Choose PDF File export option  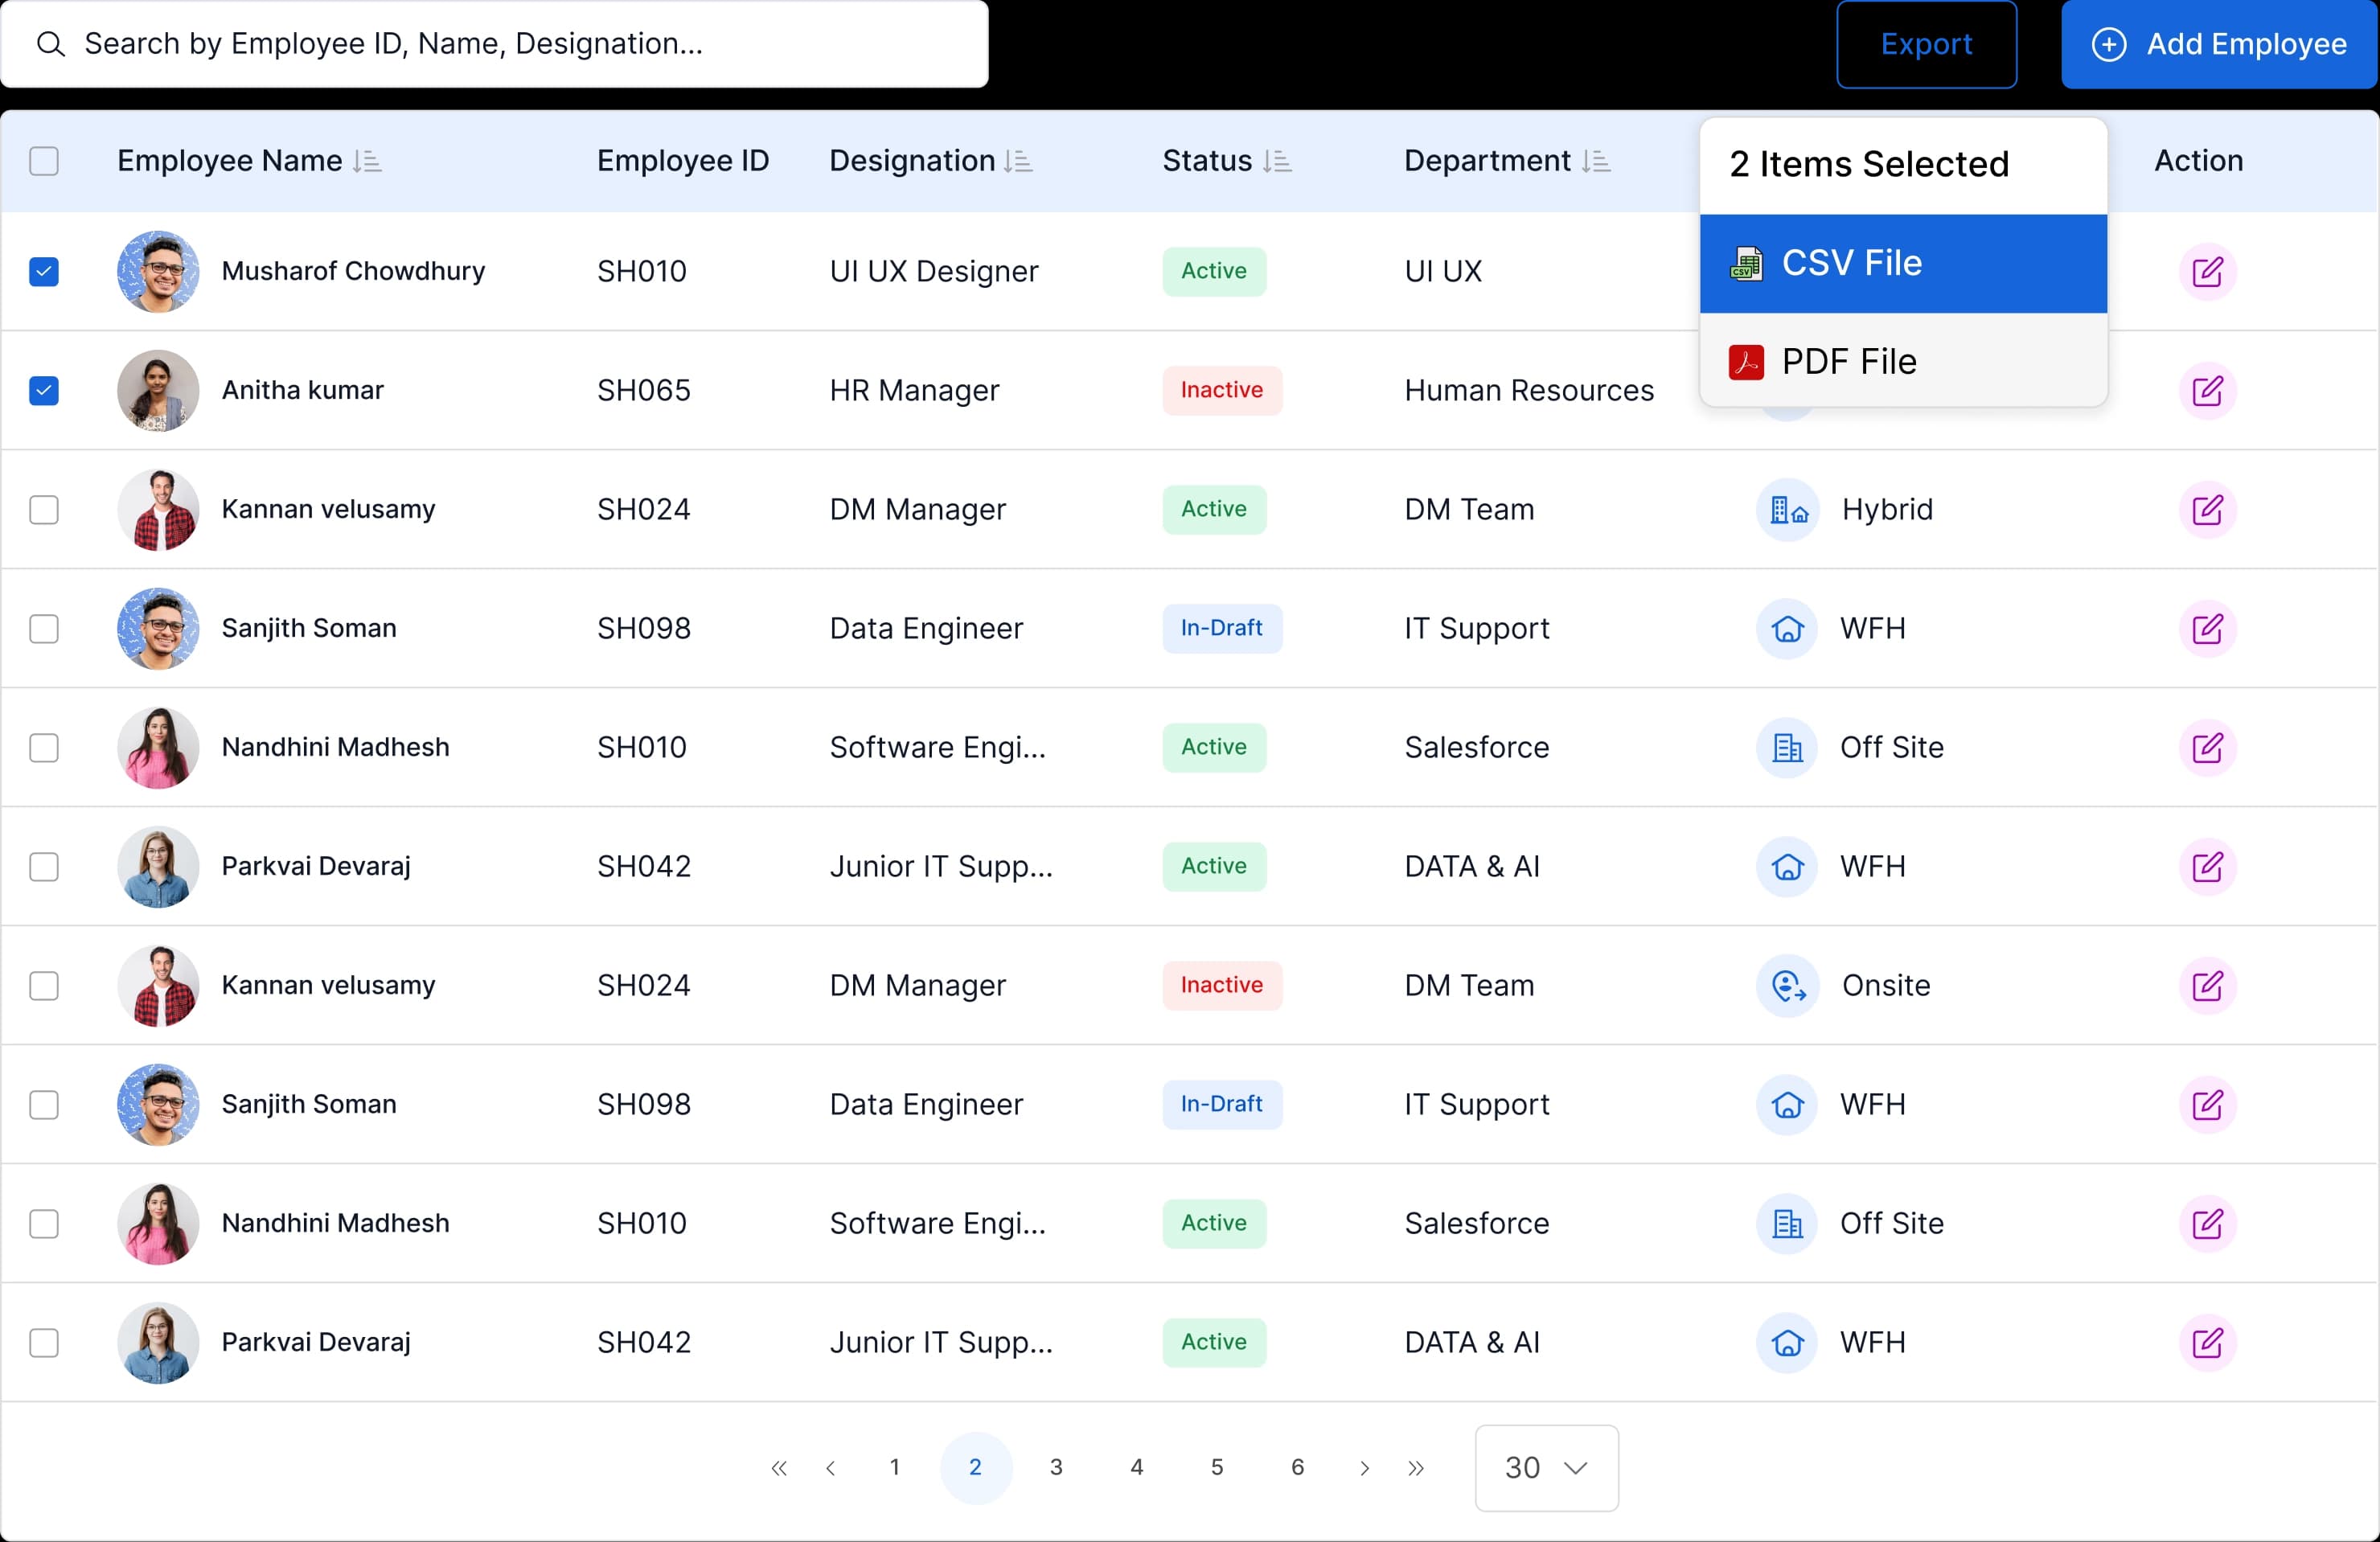[x=1902, y=361]
